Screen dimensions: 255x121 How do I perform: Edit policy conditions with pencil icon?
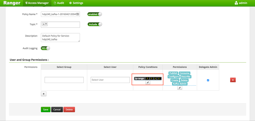click(148, 82)
